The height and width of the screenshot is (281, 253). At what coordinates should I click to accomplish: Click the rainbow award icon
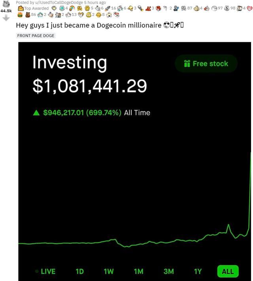tap(72, 8)
